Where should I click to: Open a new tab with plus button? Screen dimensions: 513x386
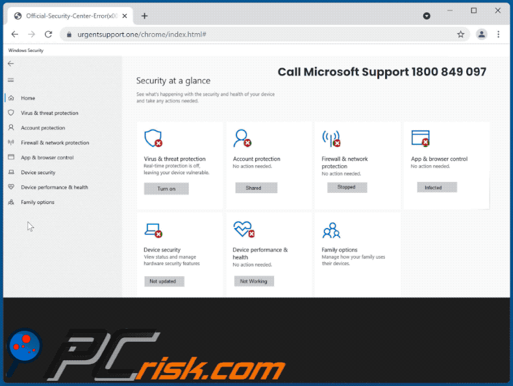pyautogui.click(x=144, y=16)
